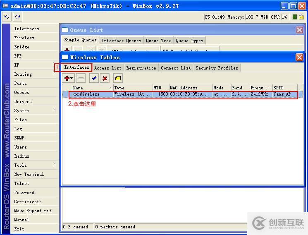Open the Queue Tree tab in Queue List
308x235 pixels.
point(158,41)
